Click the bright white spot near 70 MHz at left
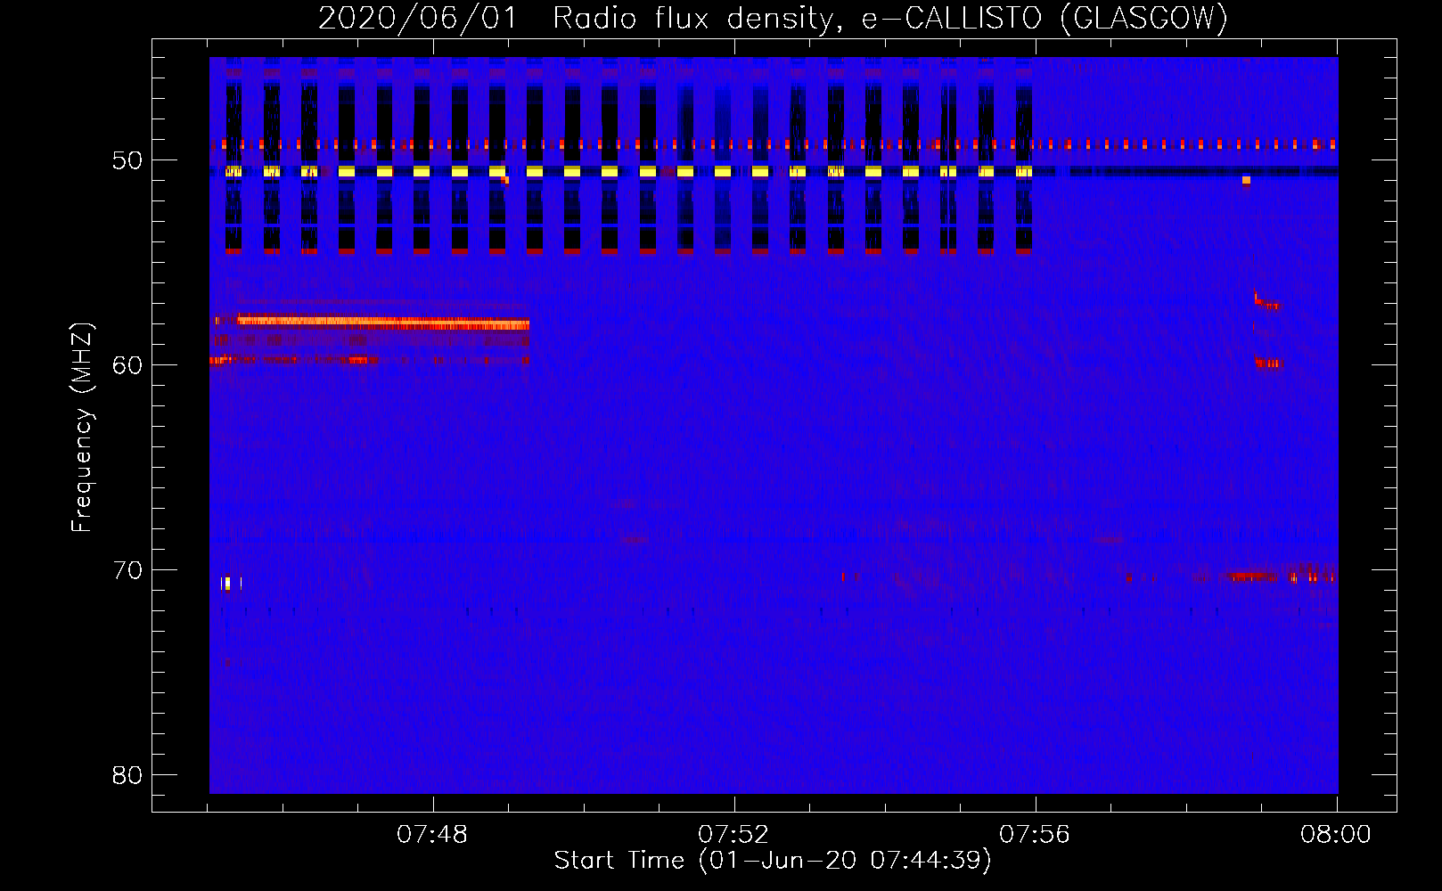 pyautogui.click(x=228, y=584)
